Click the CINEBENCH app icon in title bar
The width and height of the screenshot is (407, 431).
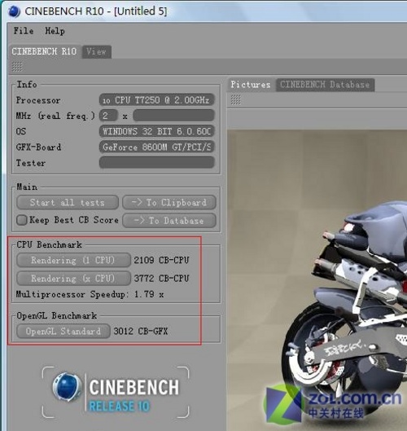pyautogui.click(x=15, y=11)
